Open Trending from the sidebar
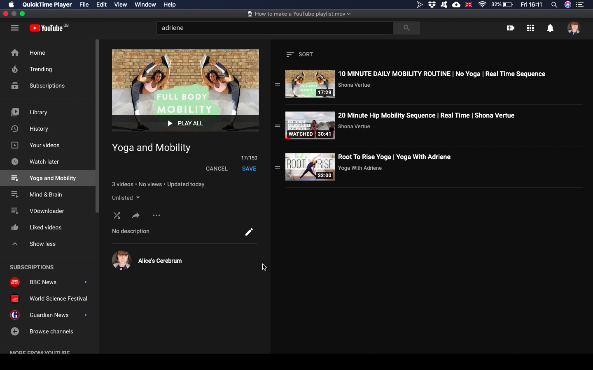593x370 pixels. tap(48, 69)
